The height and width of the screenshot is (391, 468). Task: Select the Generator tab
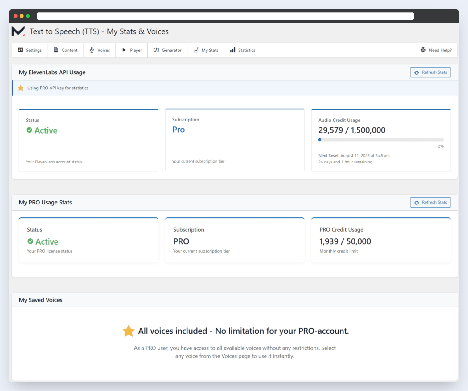[x=167, y=50]
